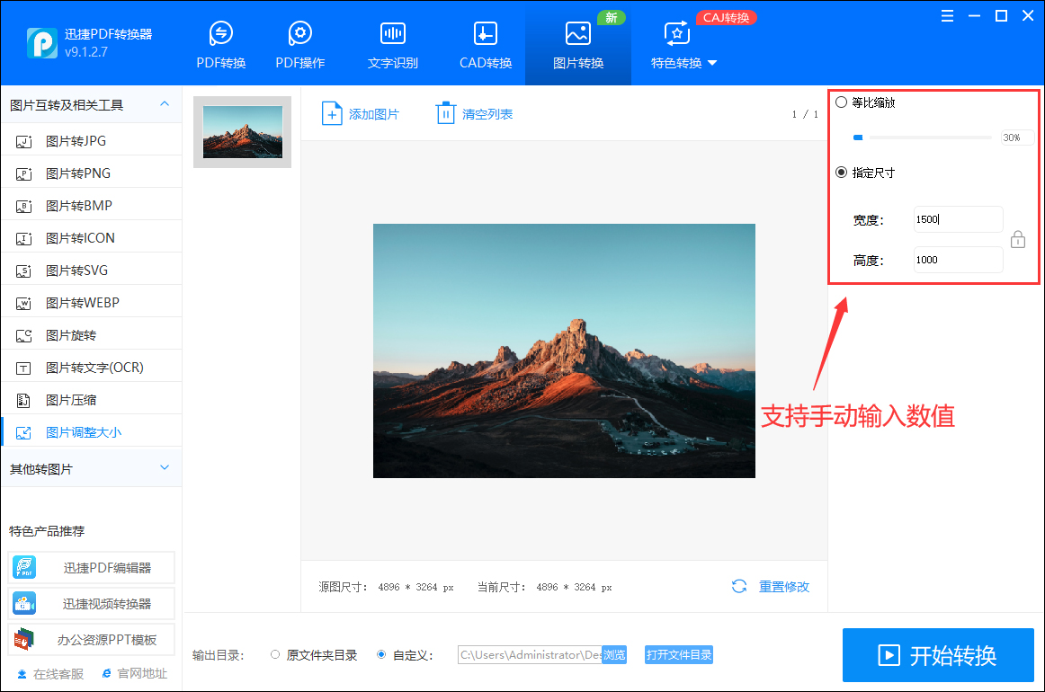Screen dimensions: 1045x692
Task: Open the 文字识别 feature
Action: (x=392, y=42)
